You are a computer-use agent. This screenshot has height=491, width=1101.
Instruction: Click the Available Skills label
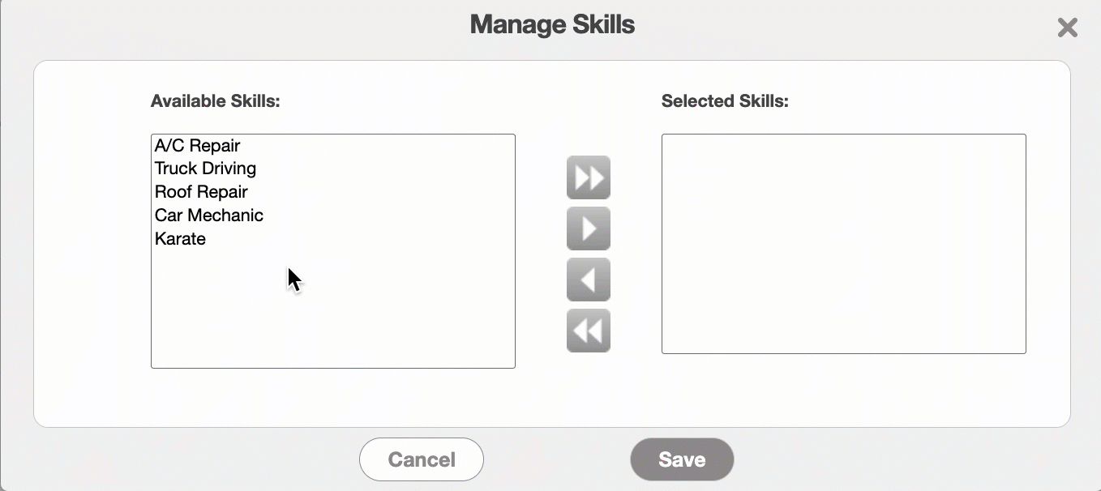pos(215,101)
